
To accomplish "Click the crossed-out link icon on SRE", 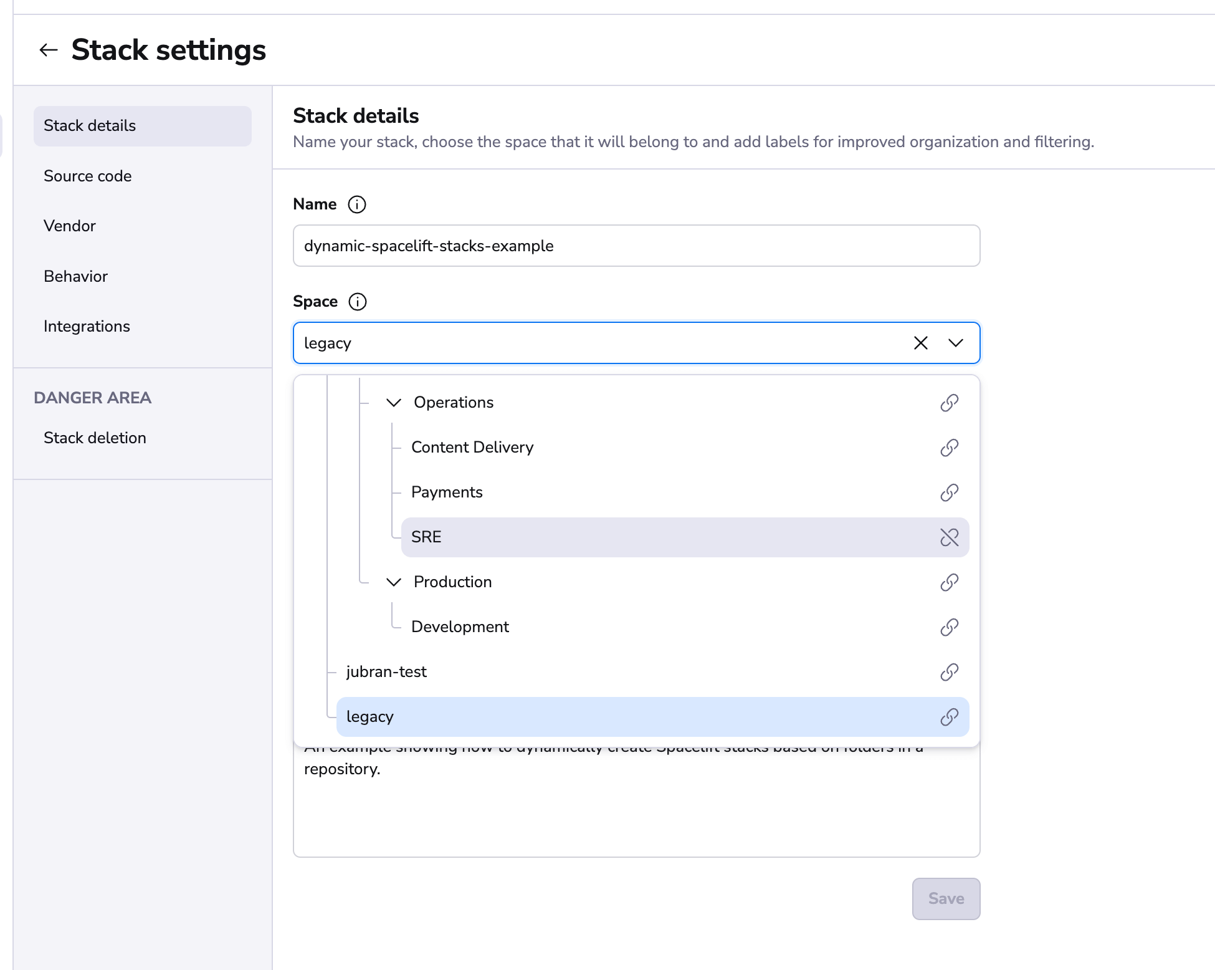I will coord(949,537).
